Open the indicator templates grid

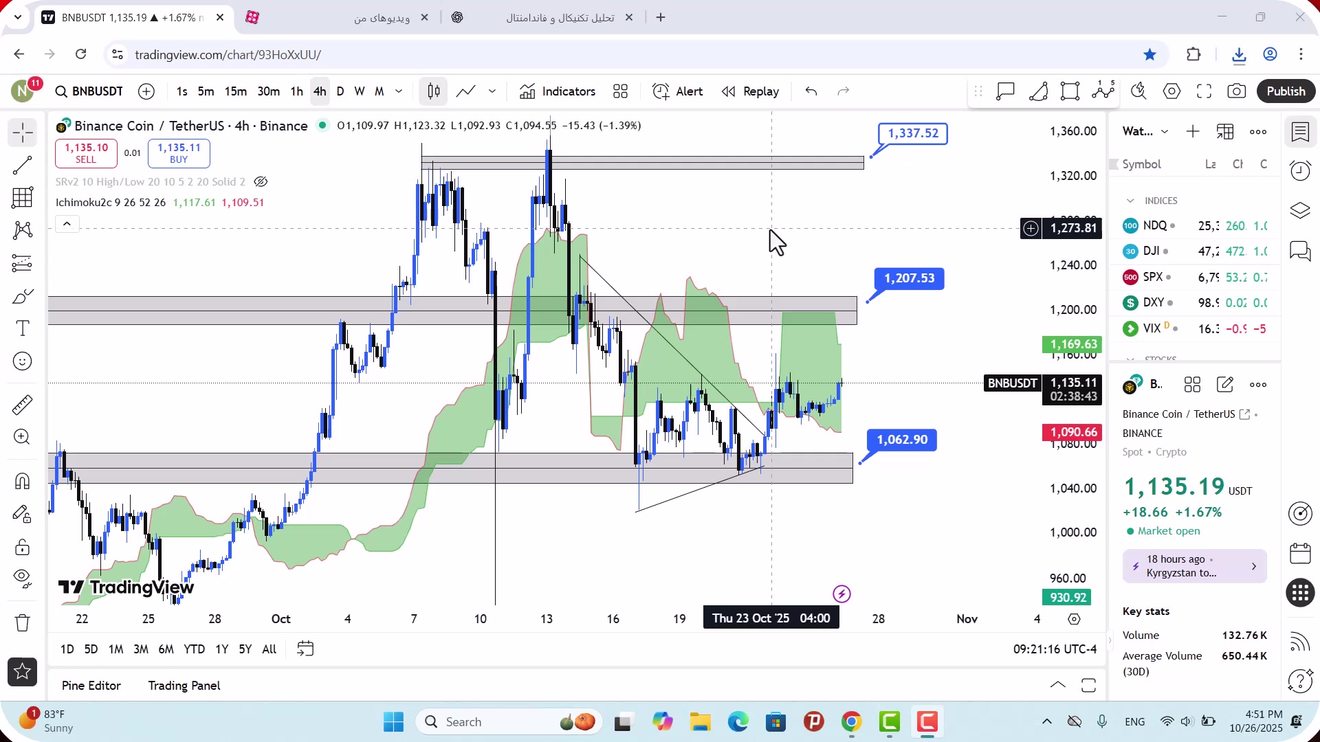[621, 91]
